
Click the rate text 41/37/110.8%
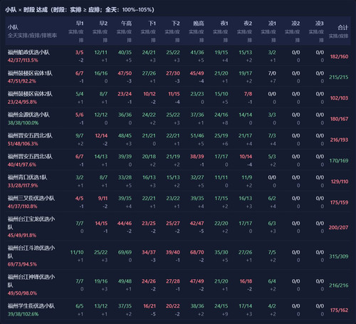(22, 207)
